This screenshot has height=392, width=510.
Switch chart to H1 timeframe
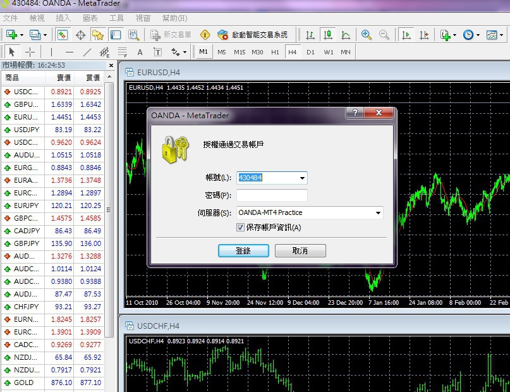pyautogui.click(x=275, y=52)
